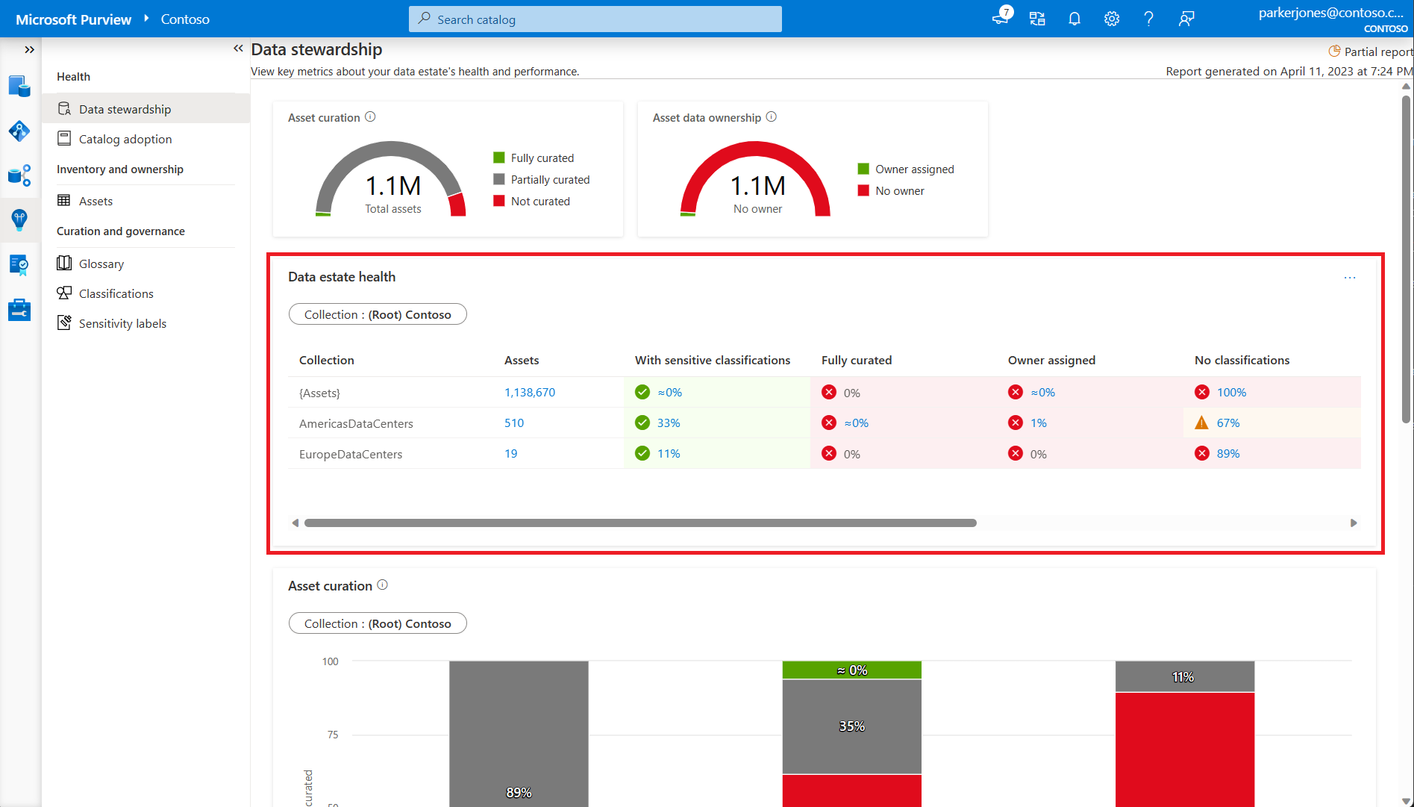1414x807 pixels.
Task: Click the Search catalog input field
Action: 595,19
